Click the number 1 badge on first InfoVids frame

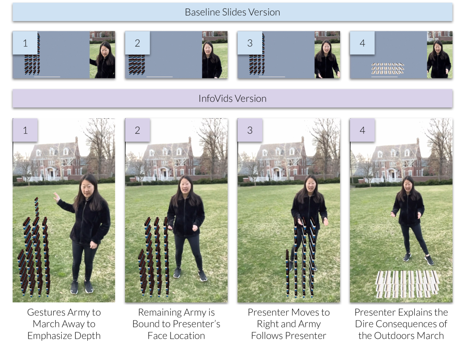[25, 130]
